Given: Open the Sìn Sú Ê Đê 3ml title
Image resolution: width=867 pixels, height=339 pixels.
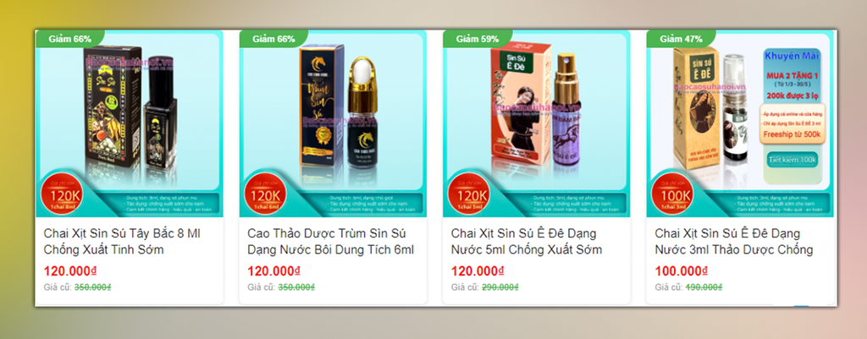Looking at the screenshot, I should pyautogui.click(x=734, y=241).
